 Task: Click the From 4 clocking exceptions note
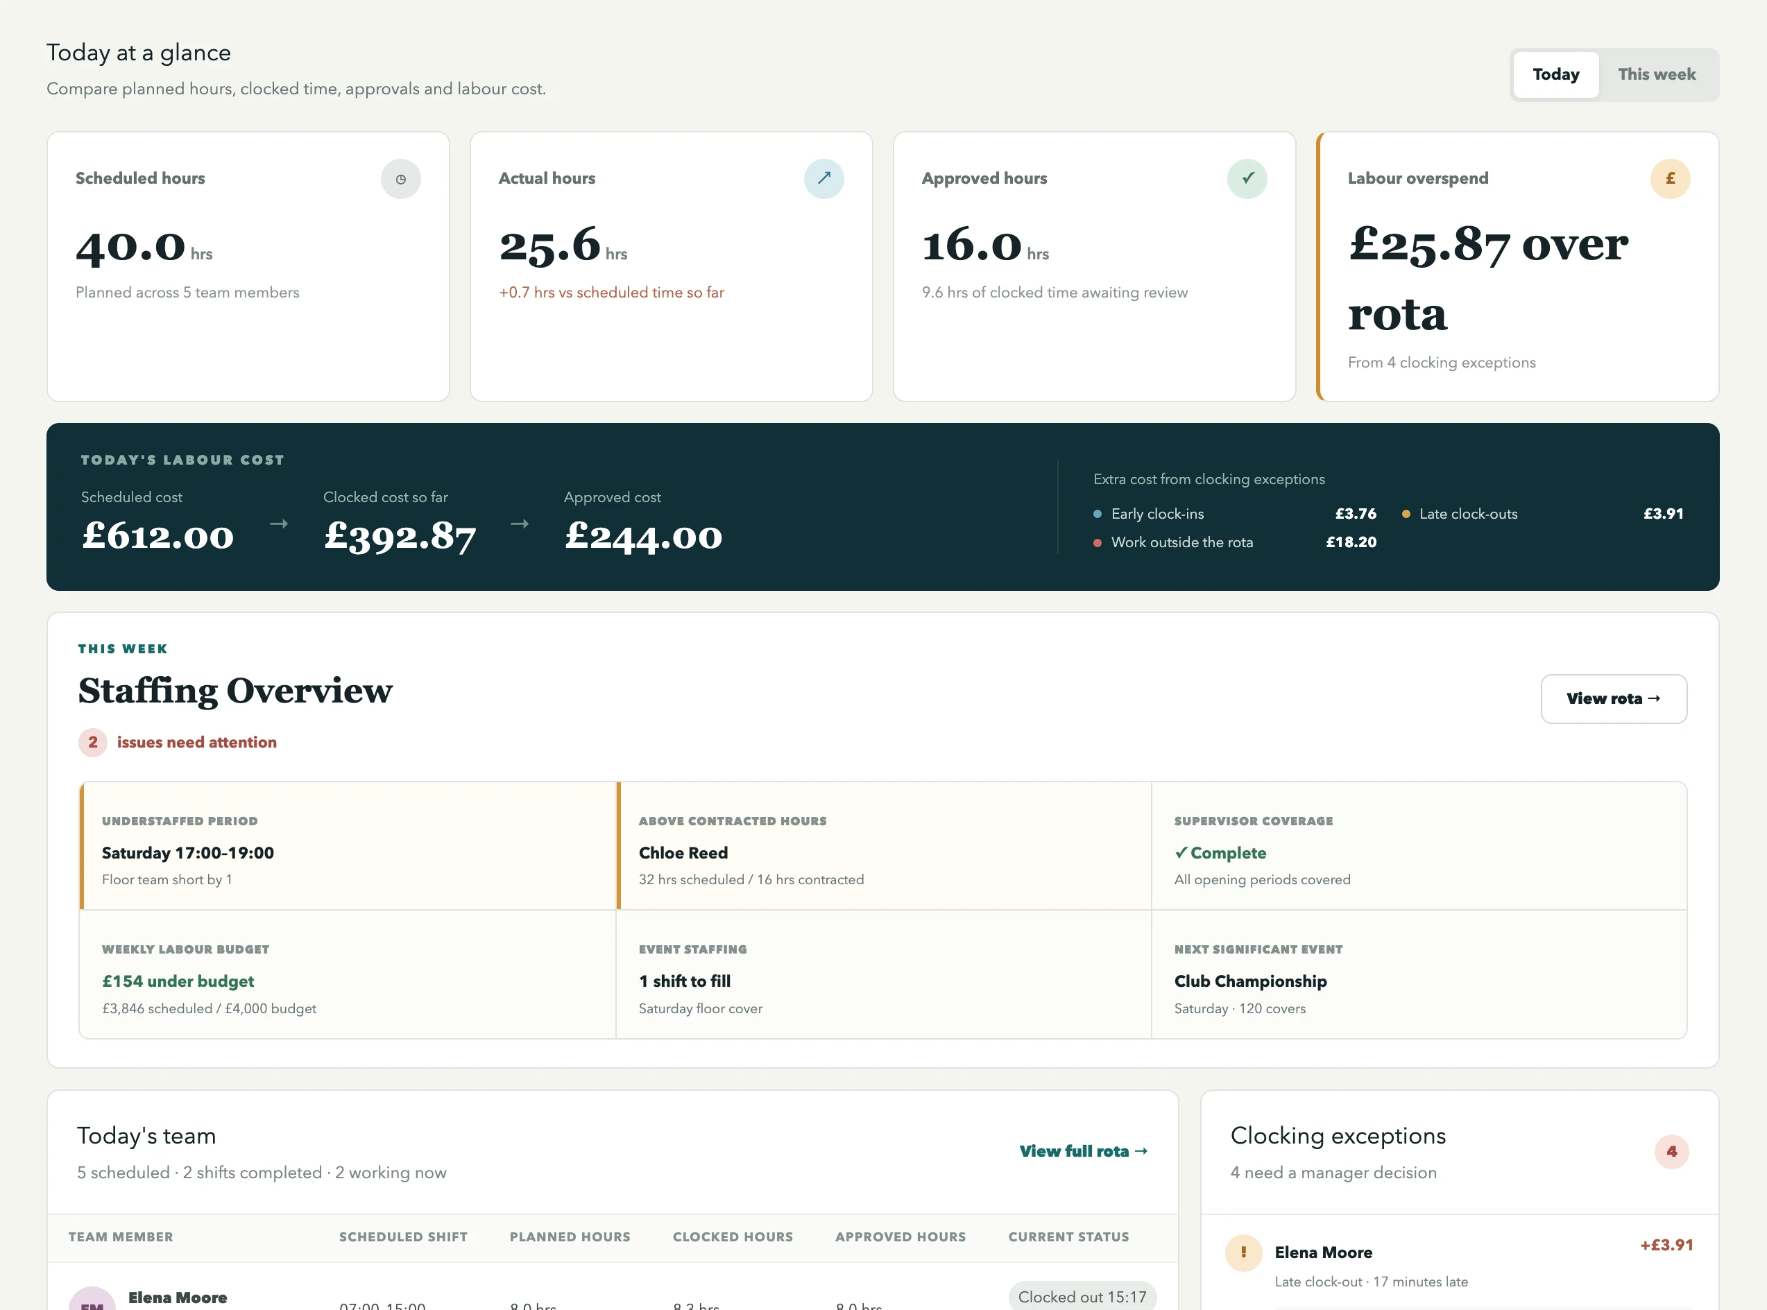click(x=1442, y=363)
